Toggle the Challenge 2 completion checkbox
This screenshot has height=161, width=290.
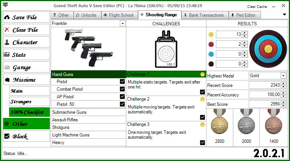(202, 117)
